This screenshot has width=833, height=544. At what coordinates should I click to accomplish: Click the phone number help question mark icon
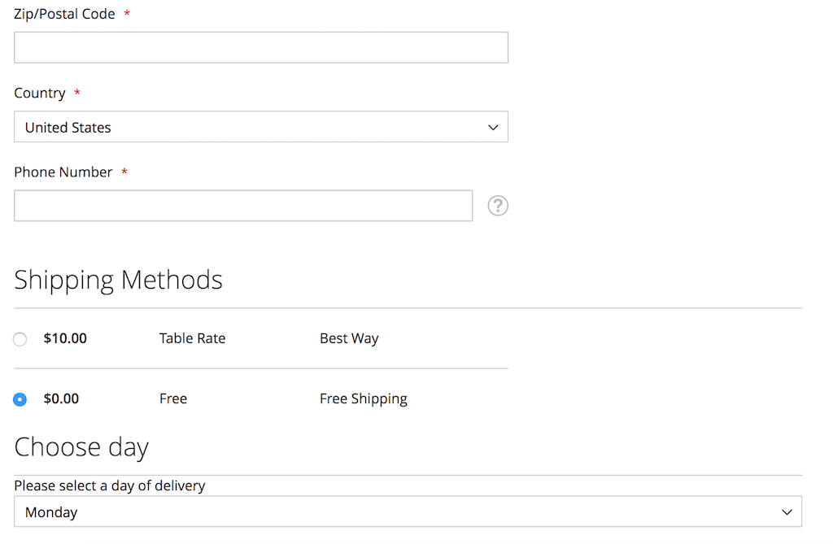[x=498, y=206]
